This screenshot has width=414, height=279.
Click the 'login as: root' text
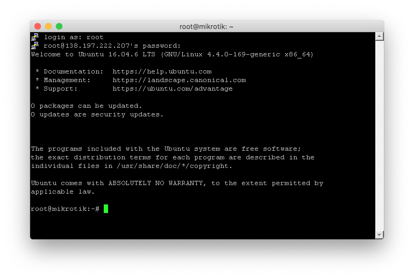tap(74, 37)
